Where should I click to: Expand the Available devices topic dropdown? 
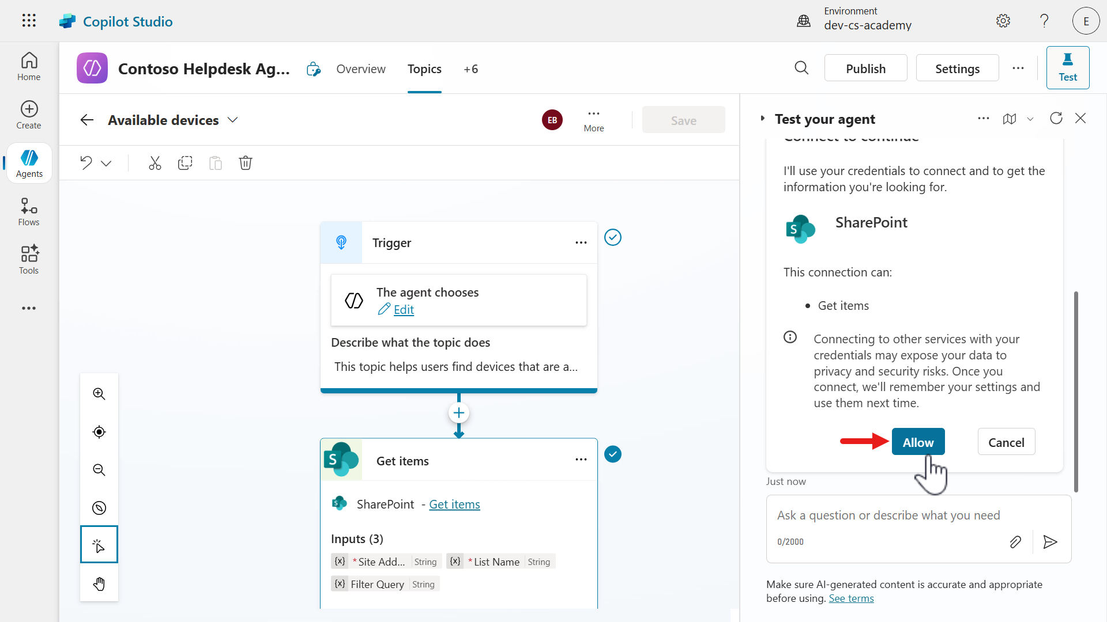(x=233, y=120)
